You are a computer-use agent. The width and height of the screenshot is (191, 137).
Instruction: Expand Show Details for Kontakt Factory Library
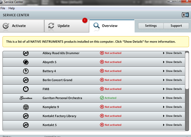pos(172,116)
